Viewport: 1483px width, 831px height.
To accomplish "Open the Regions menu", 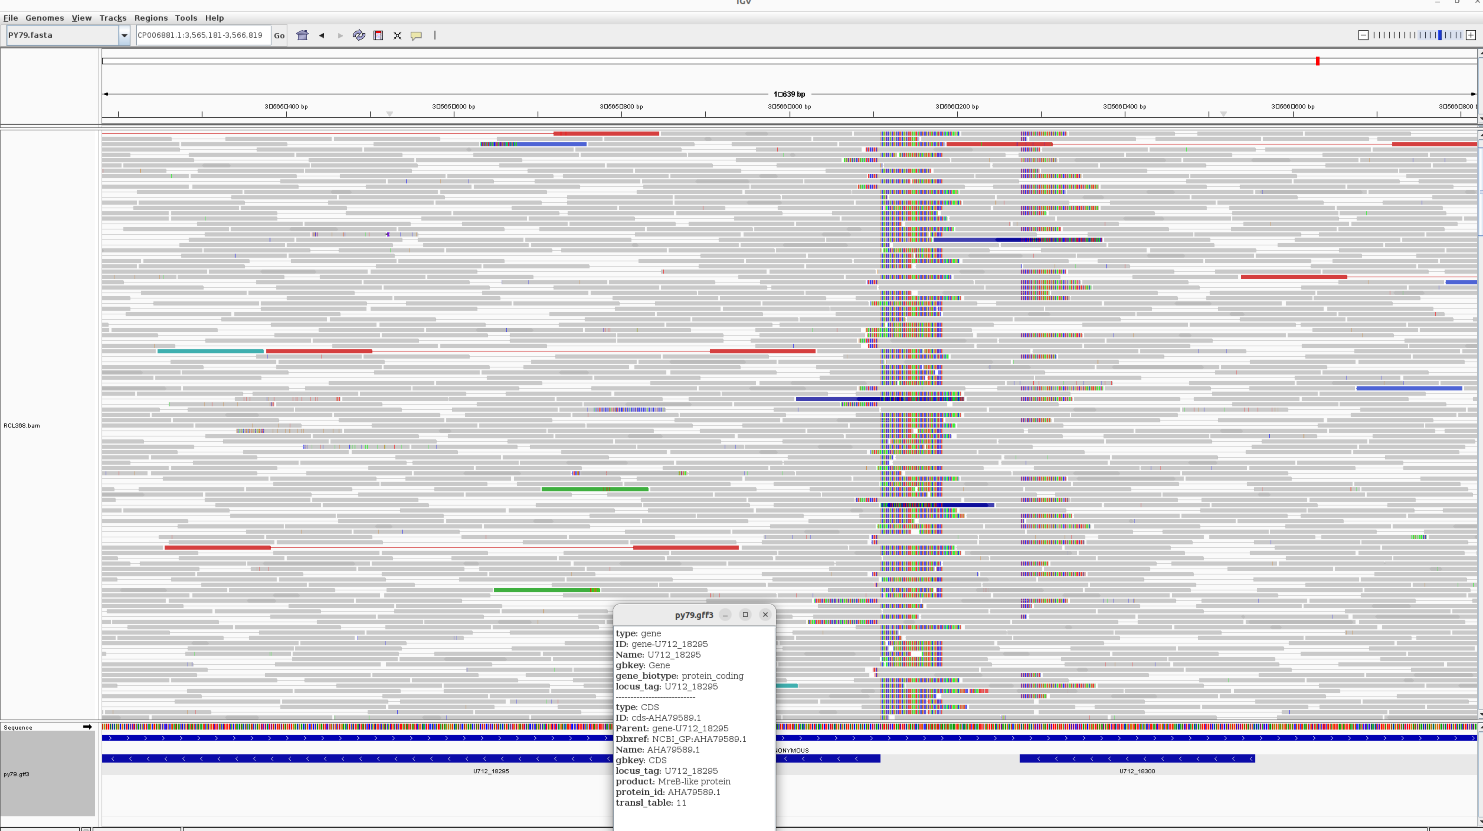I will click(x=151, y=18).
